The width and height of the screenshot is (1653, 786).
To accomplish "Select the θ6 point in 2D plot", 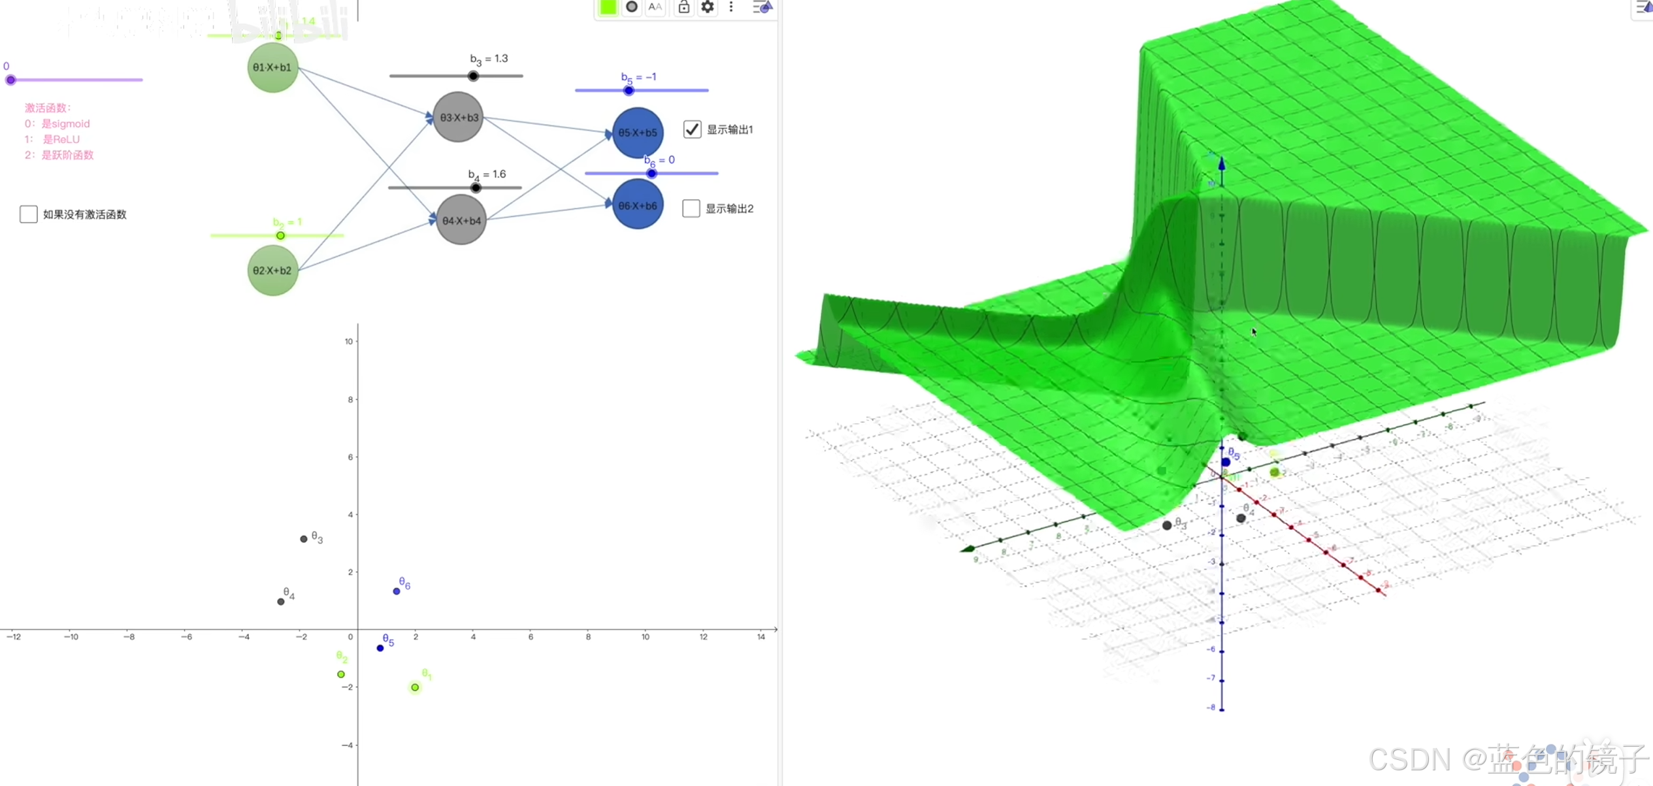I will (x=397, y=591).
